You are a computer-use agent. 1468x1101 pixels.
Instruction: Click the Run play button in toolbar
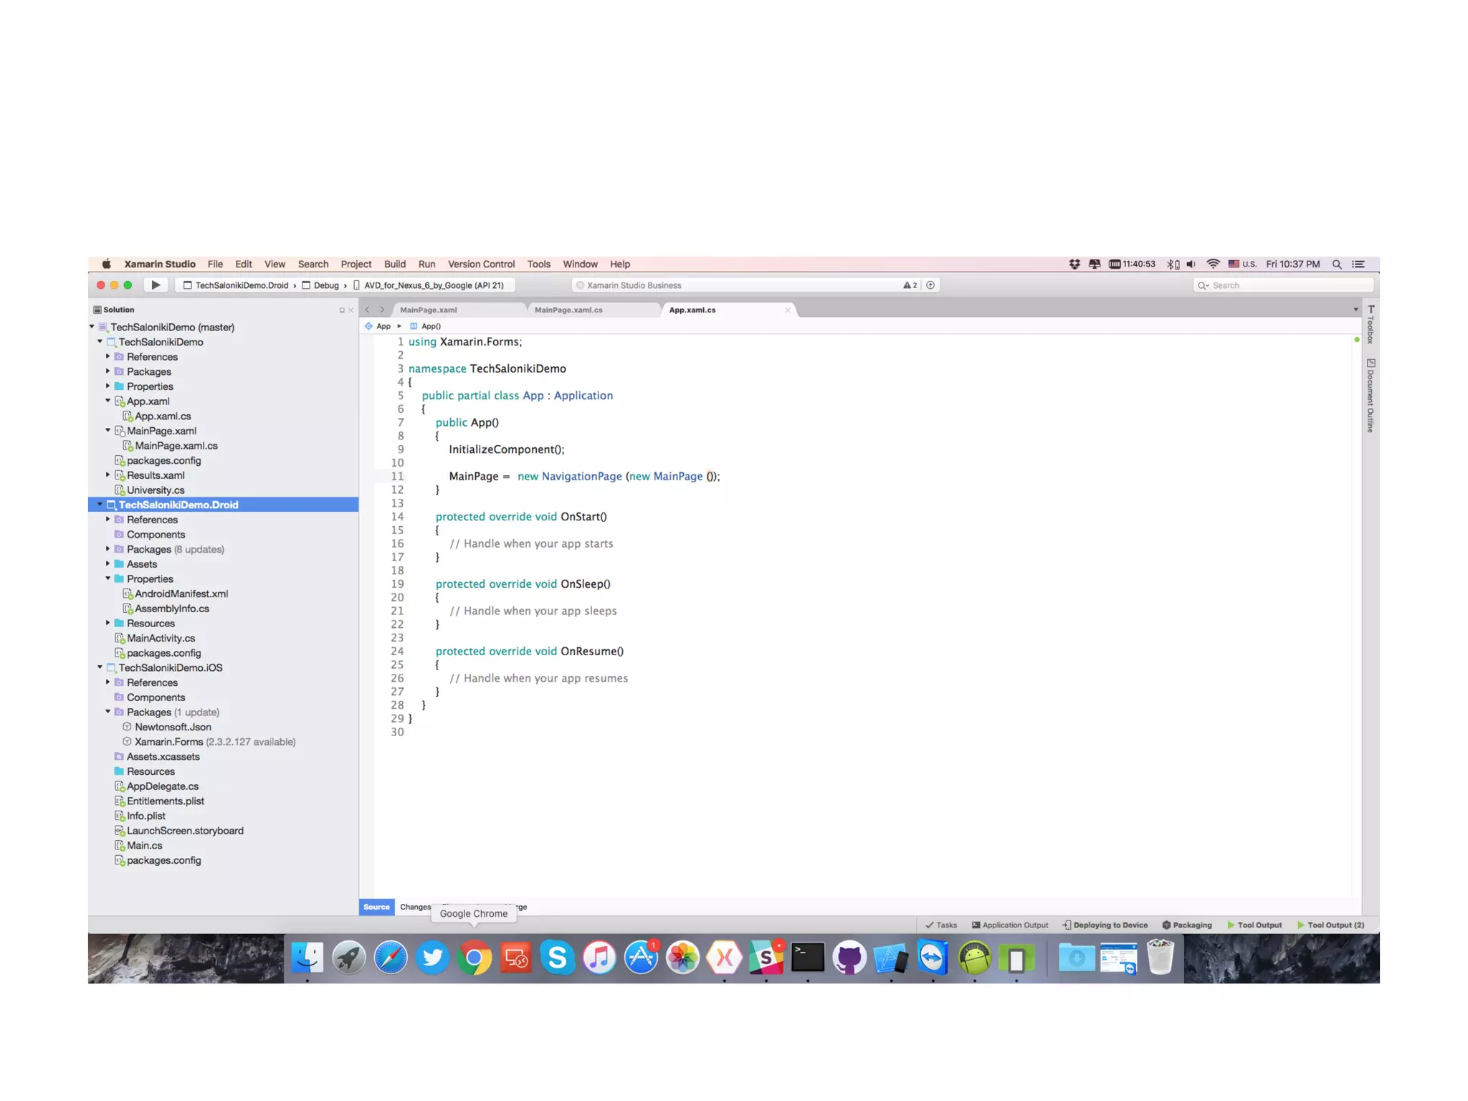click(x=156, y=285)
